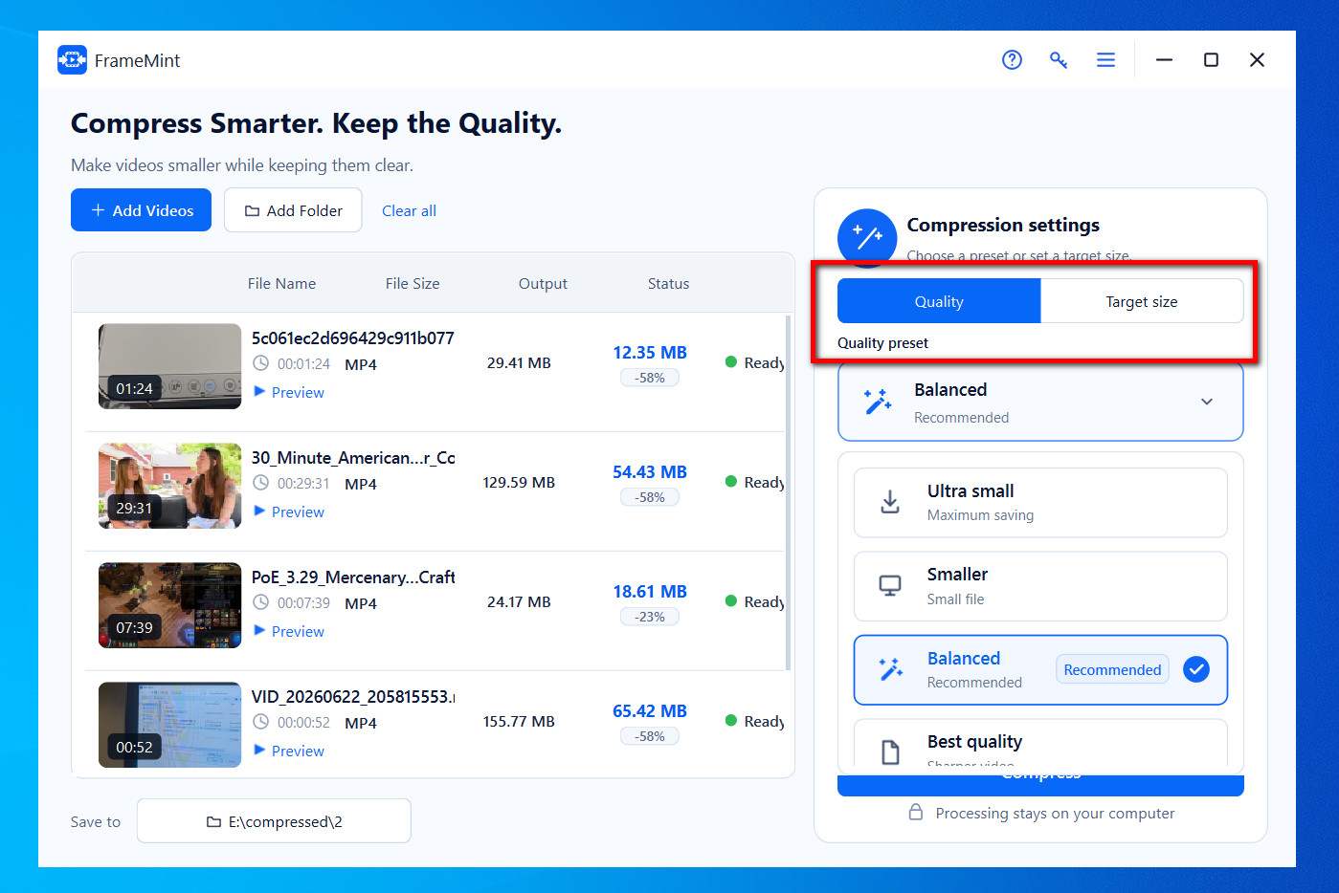
Task: Click the document icon on Best quality
Action: 890,752
